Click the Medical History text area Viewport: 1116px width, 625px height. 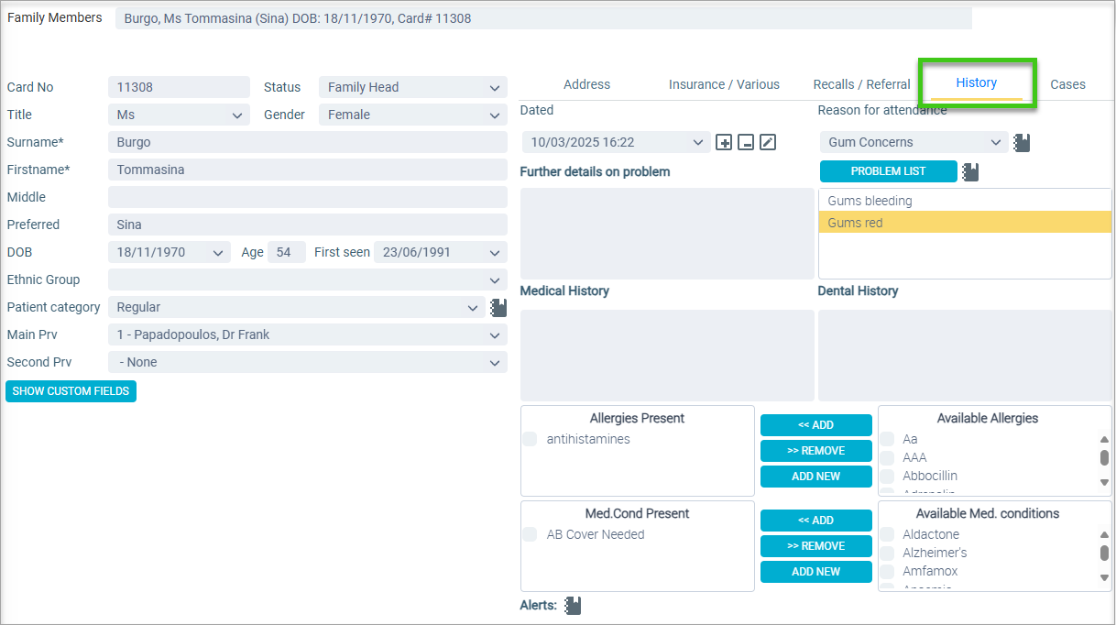(x=667, y=356)
